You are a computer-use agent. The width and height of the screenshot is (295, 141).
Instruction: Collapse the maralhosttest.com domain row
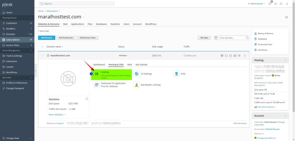[43, 56]
